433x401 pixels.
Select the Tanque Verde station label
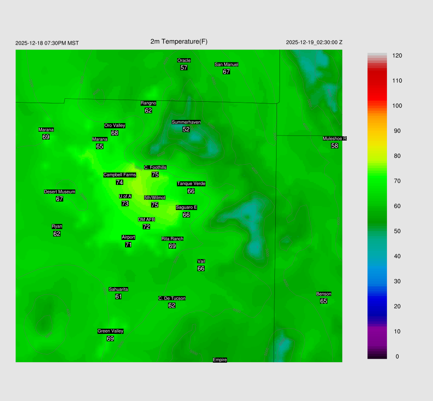(191, 184)
